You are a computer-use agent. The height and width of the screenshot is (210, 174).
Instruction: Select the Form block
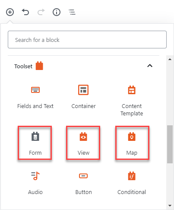tap(35, 143)
